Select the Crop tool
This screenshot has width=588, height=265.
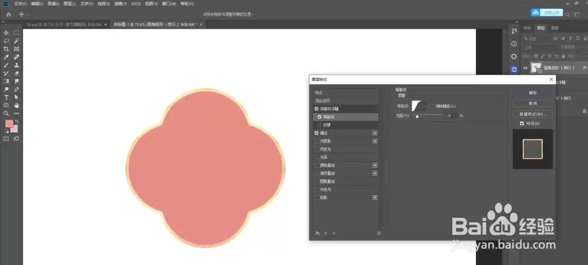7,49
